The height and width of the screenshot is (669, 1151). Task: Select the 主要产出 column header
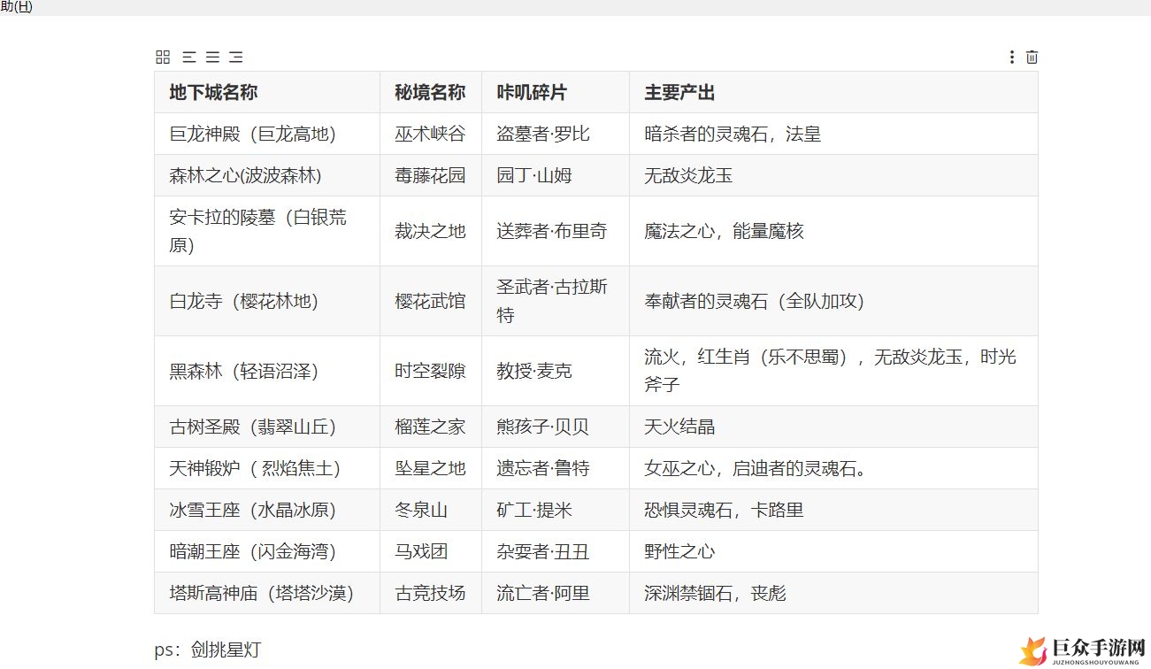[833, 92]
